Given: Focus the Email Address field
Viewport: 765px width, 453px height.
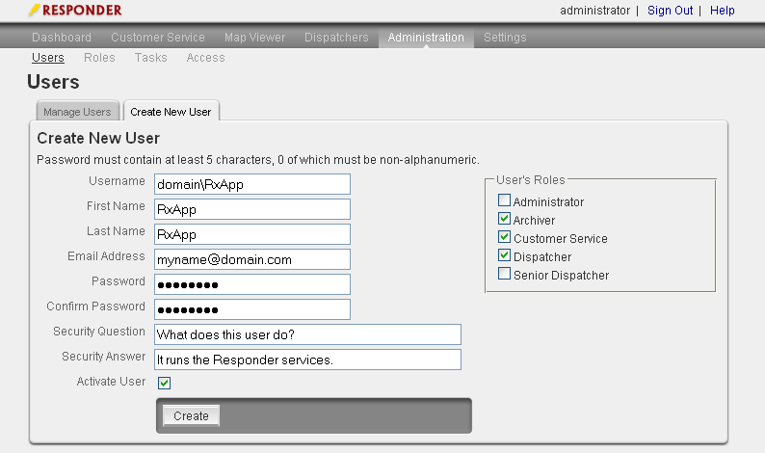Looking at the screenshot, I should [251, 259].
